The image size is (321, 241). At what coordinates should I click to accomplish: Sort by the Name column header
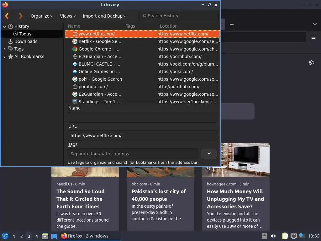[74, 26]
